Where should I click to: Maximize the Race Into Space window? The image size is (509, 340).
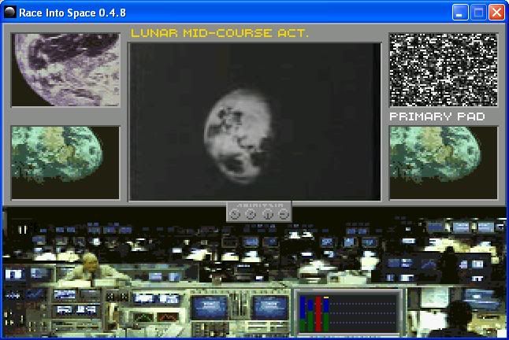pyautogui.click(x=478, y=13)
